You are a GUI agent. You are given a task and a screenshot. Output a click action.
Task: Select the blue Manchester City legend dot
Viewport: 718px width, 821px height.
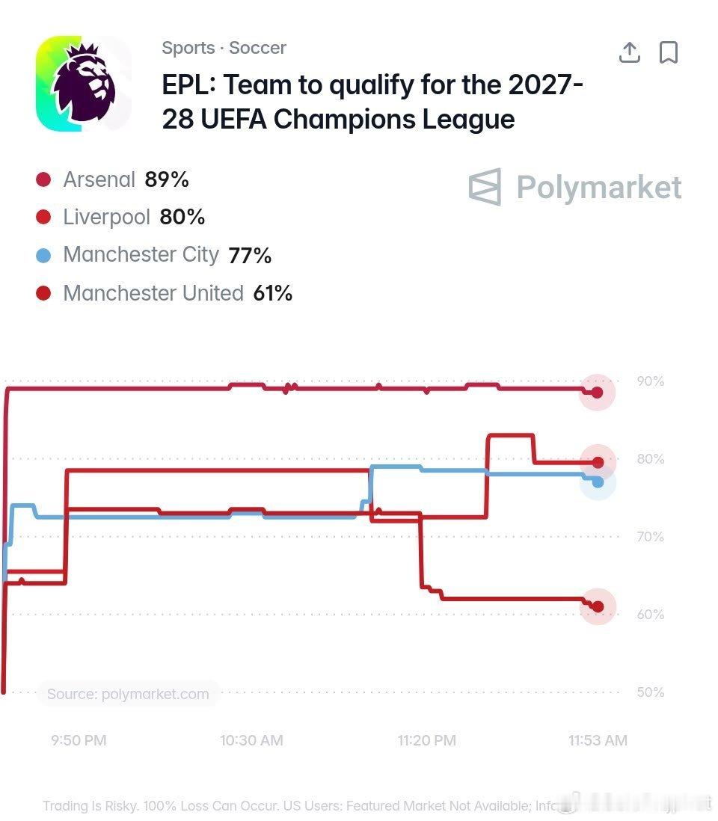43,256
